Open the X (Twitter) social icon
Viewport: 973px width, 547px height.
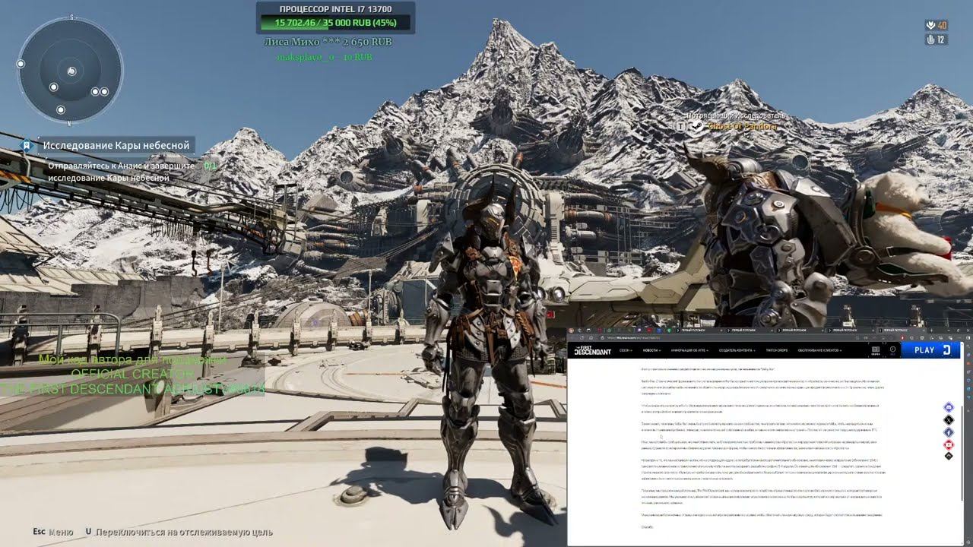tap(949, 419)
